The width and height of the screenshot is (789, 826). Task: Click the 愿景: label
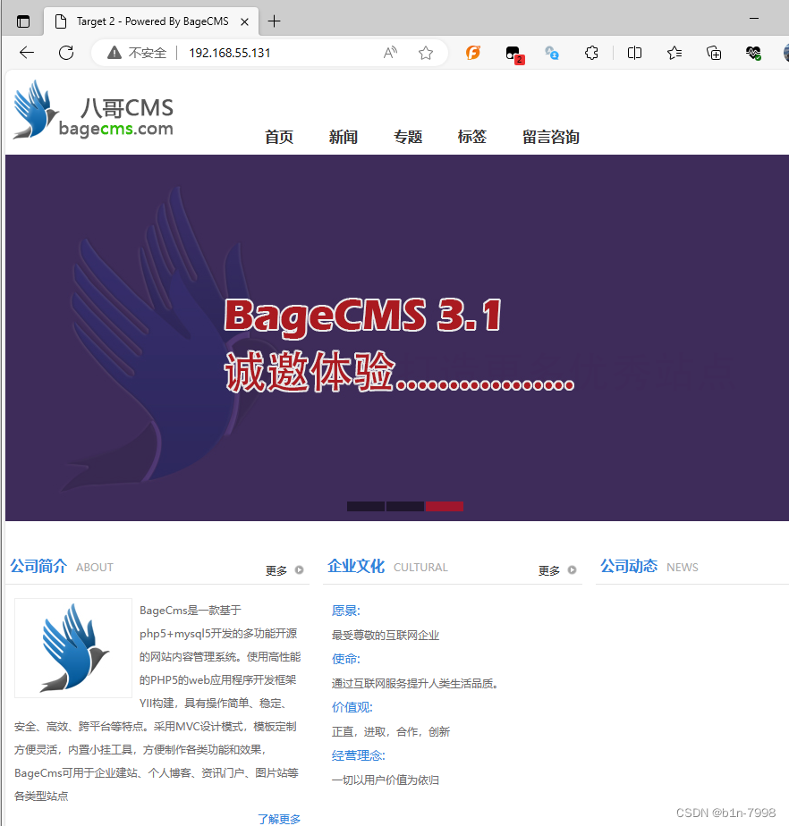tap(346, 611)
